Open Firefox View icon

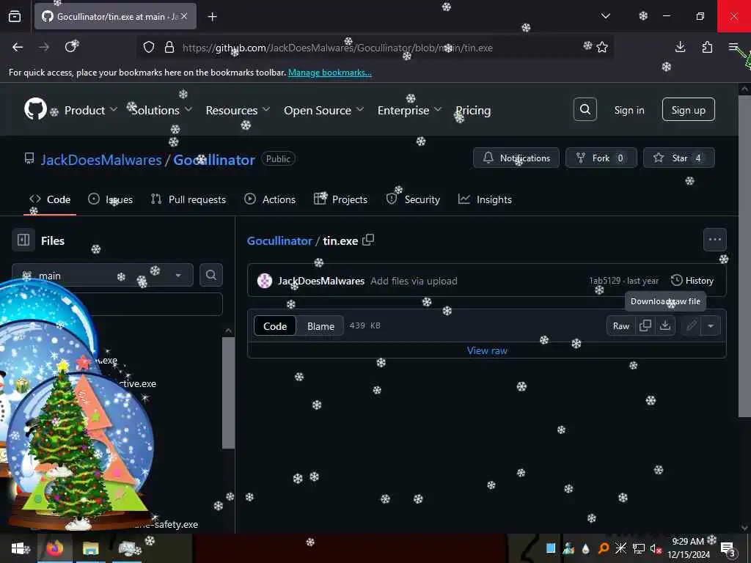[x=15, y=17]
